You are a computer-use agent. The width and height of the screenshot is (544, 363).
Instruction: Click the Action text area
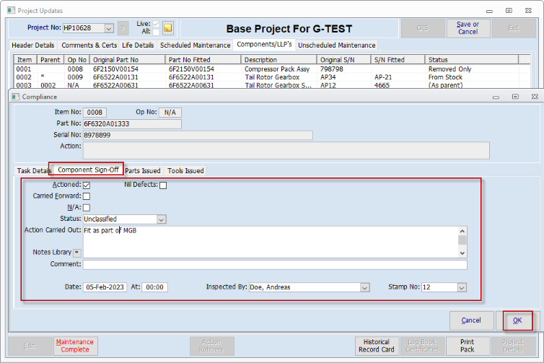pos(286,150)
